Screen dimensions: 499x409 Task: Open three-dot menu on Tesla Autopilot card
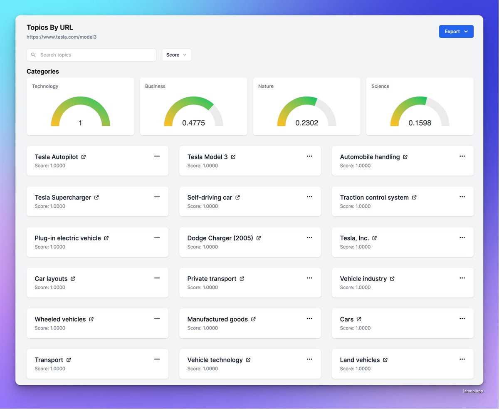coord(157,156)
